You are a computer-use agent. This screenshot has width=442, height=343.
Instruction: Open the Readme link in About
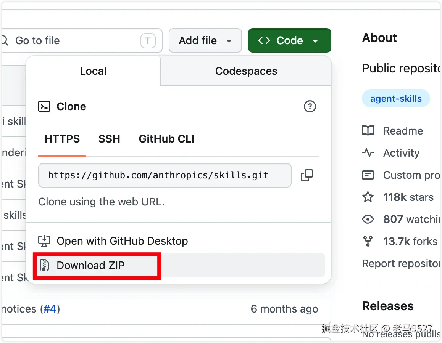(403, 131)
